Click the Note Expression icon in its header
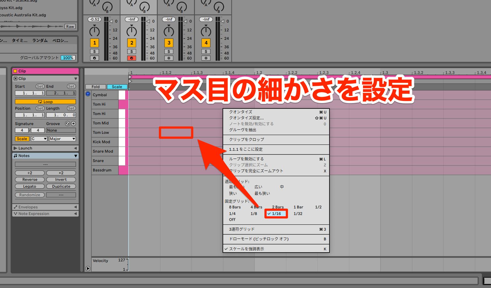Image resolution: width=491 pixels, height=288 pixels. (x=15, y=214)
